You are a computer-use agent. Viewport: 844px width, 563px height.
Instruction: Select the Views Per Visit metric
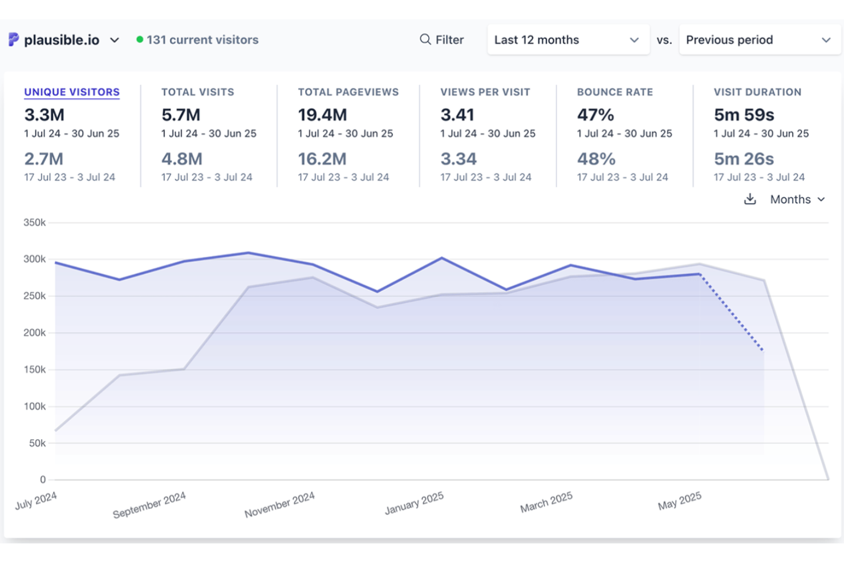pyautogui.click(x=485, y=92)
